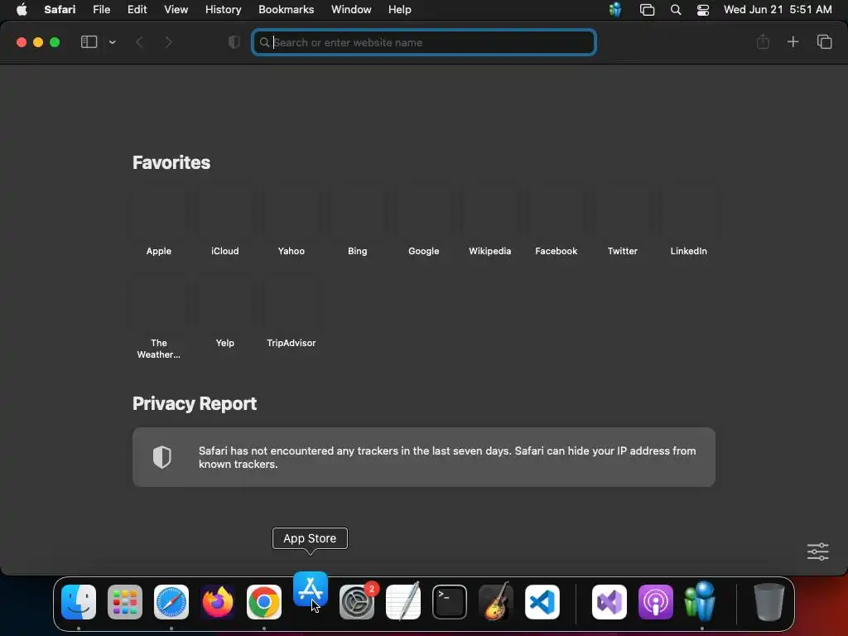Open Finder from the Dock
The width and height of the screenshot is (848, 636).
(79, 602)
